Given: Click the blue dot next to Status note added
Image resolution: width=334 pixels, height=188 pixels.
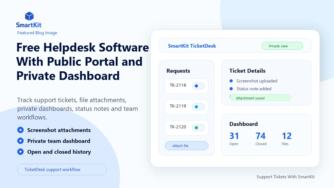Looking at the screenshot, I should [231, 89].
